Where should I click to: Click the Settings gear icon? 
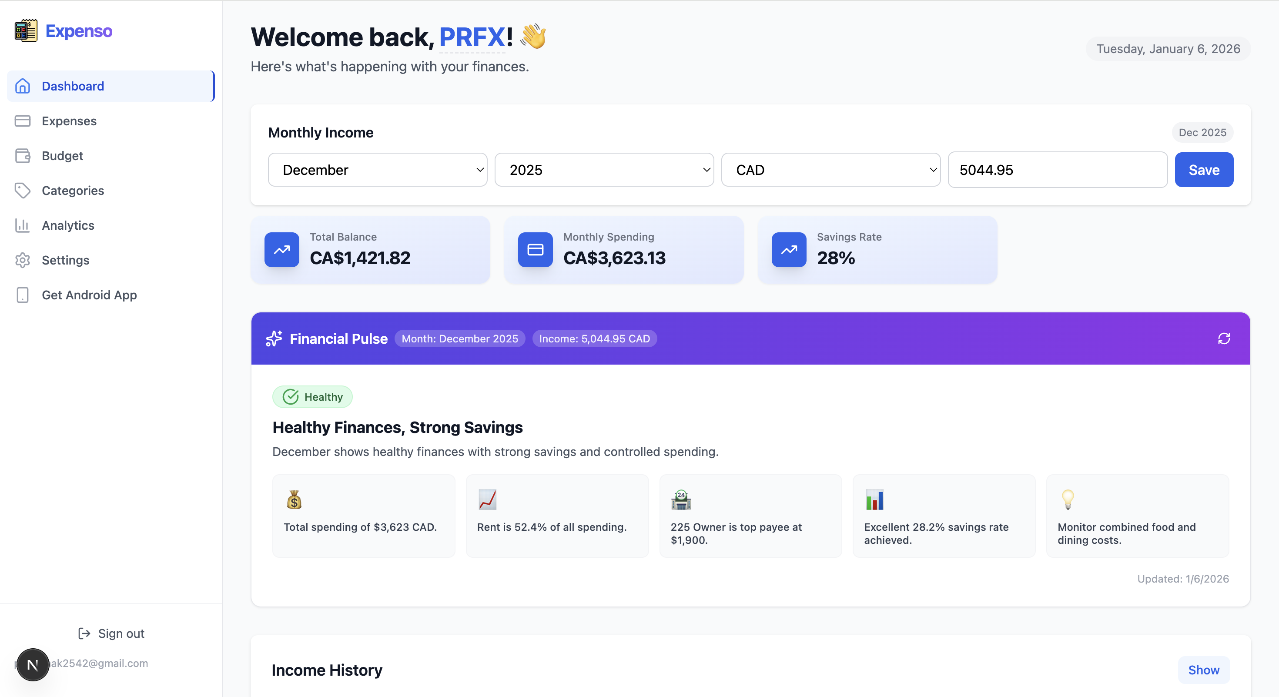pyautogui.click(x=23, y=260)
